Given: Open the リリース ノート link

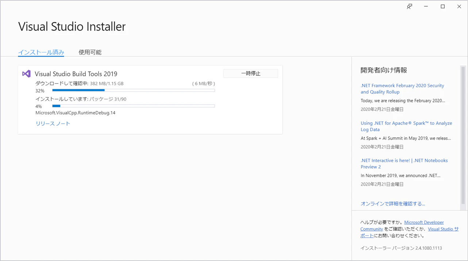Looking at the screenshot, I should [x=53, y=124].
